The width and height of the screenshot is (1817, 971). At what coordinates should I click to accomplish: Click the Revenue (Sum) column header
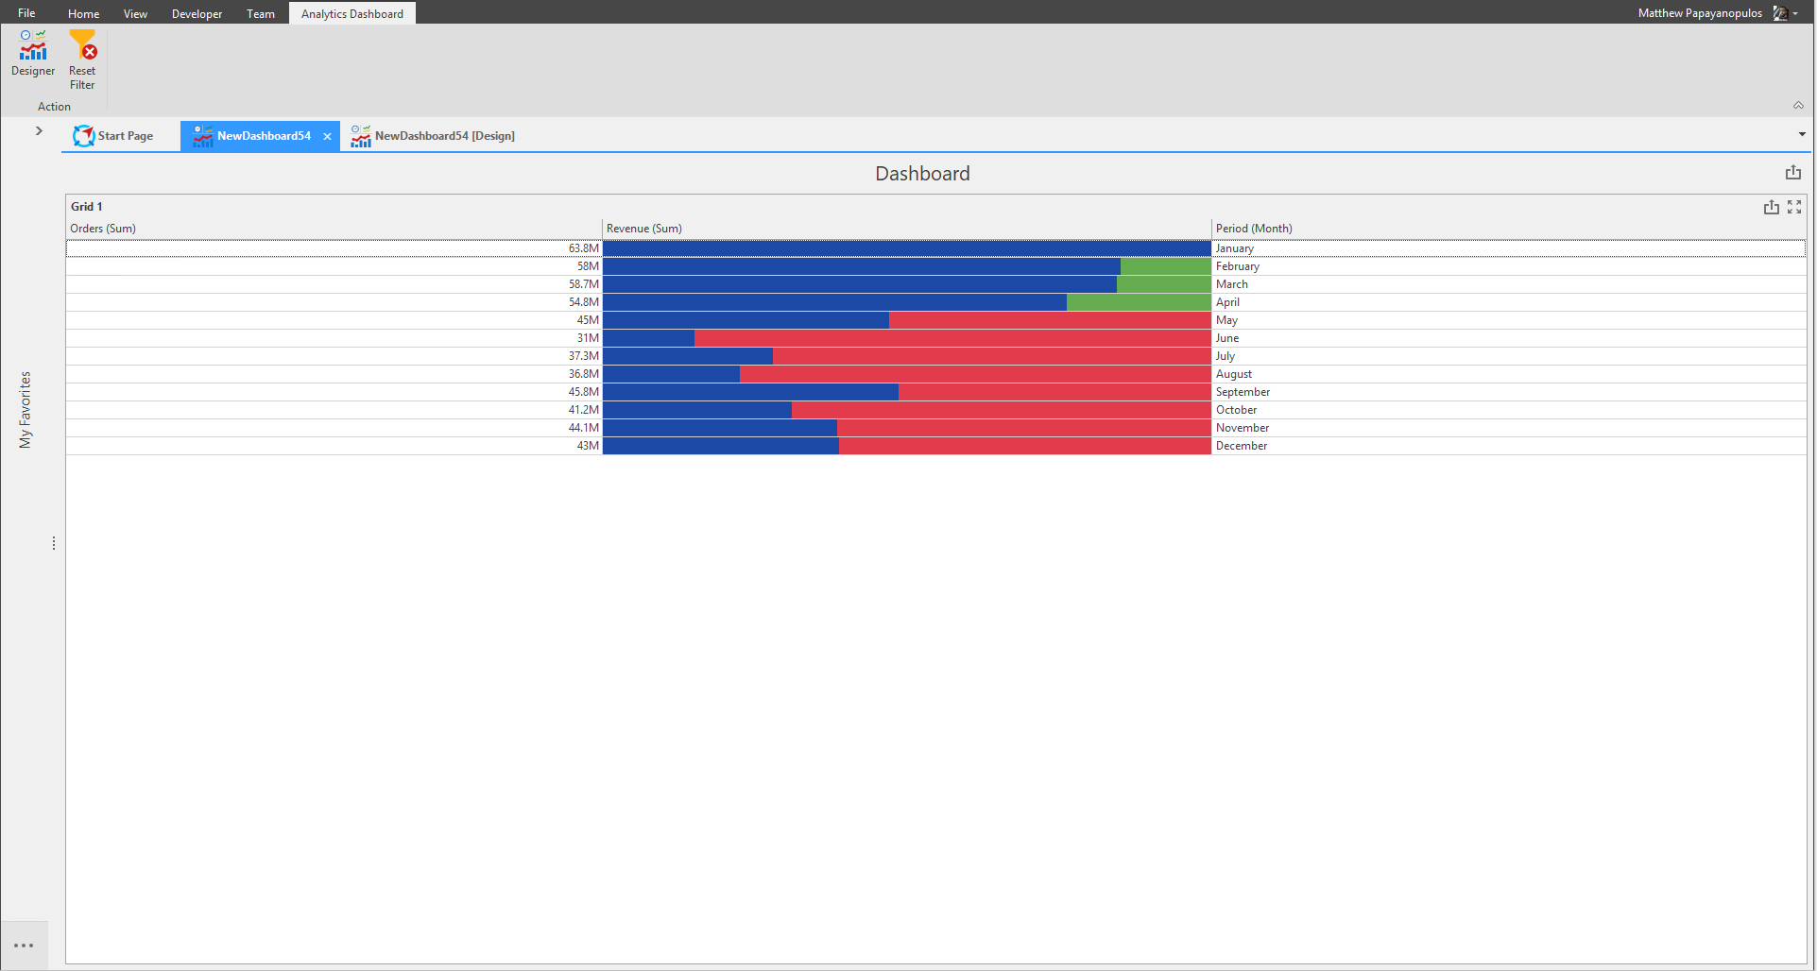tap(907, 229)
